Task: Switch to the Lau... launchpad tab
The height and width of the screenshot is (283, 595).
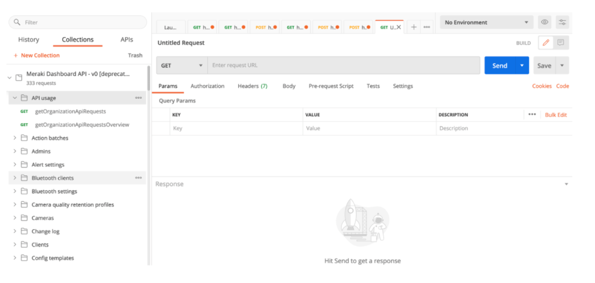Action: [171, 27]
